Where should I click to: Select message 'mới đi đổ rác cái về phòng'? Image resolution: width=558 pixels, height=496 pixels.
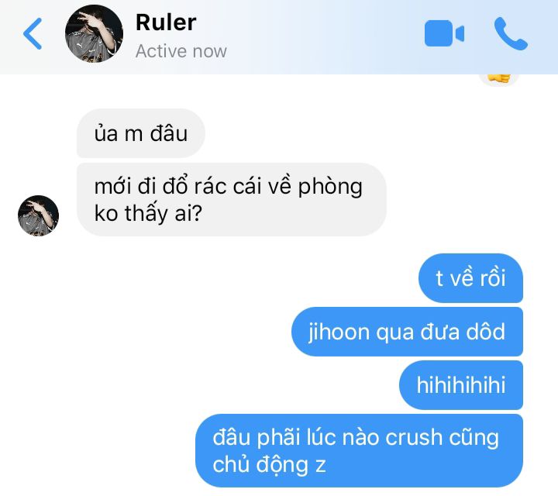coord(229,187)
